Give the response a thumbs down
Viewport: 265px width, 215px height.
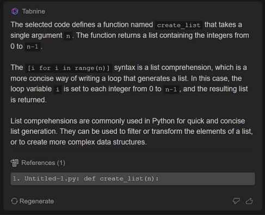(236, 201)
